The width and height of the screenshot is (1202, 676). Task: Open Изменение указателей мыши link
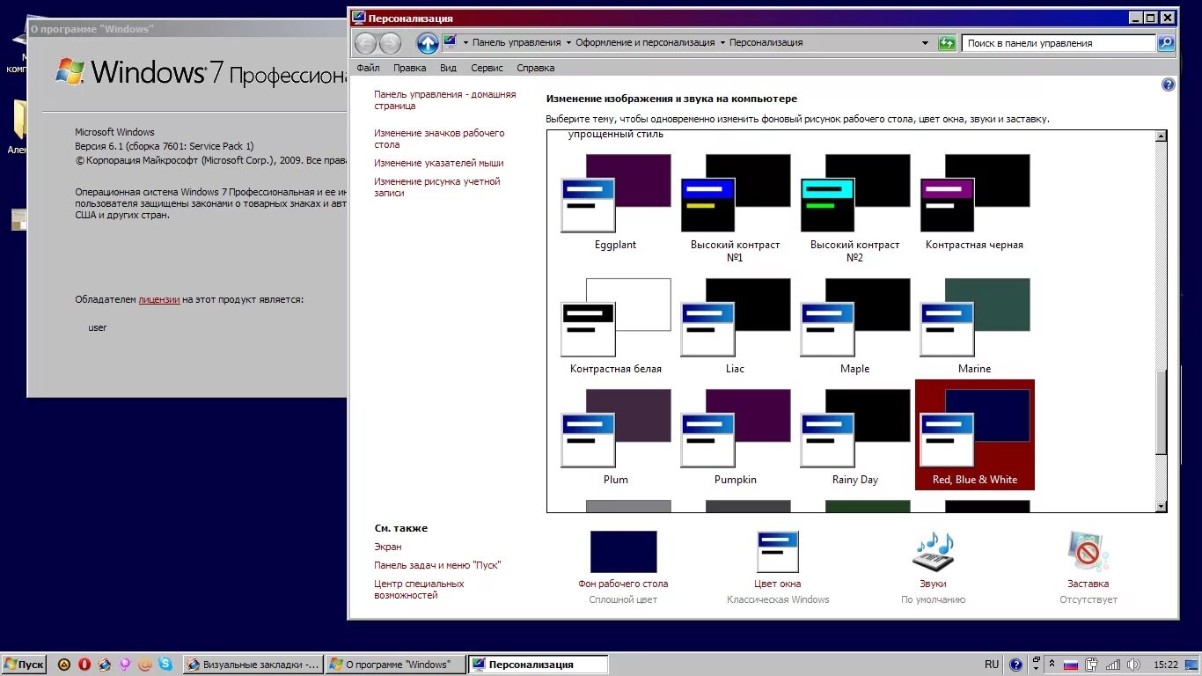[438, 163]
